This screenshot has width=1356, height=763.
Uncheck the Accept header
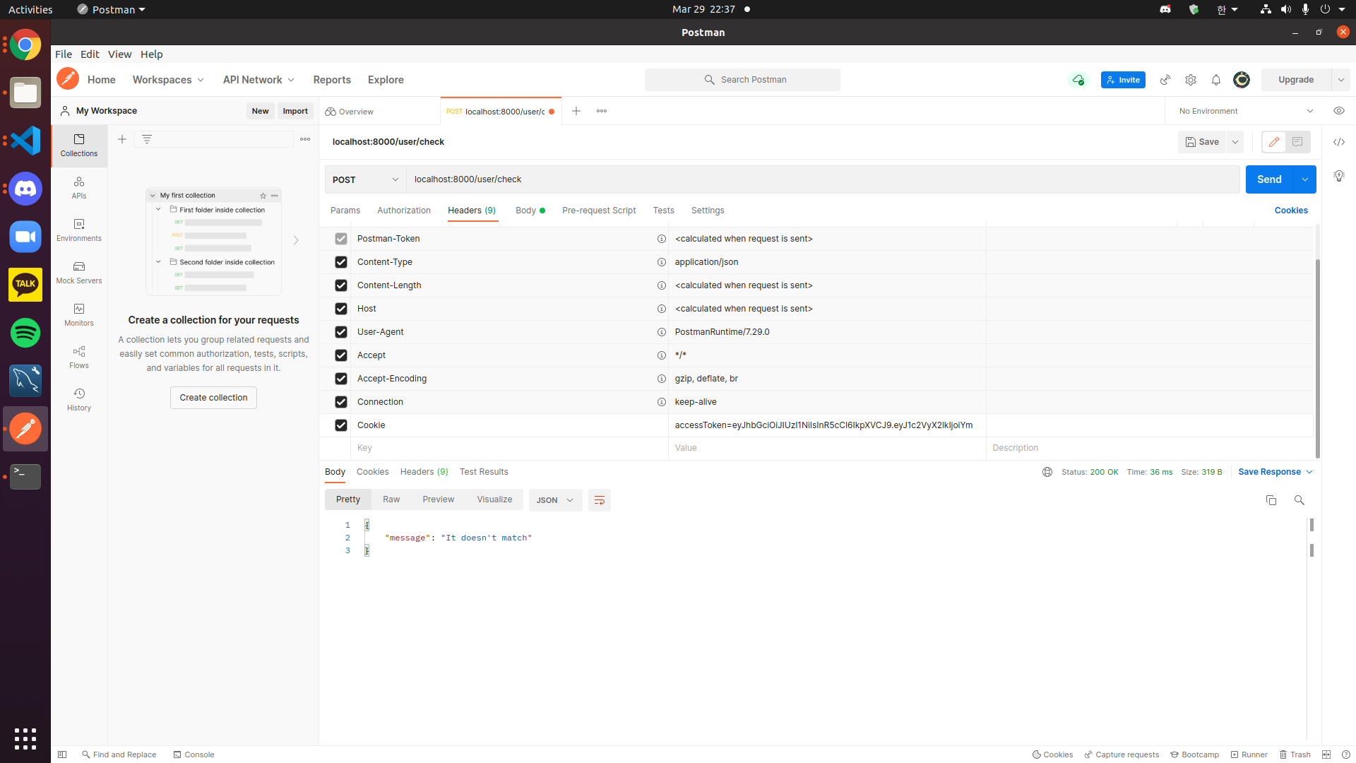click(x=341, y=355)
